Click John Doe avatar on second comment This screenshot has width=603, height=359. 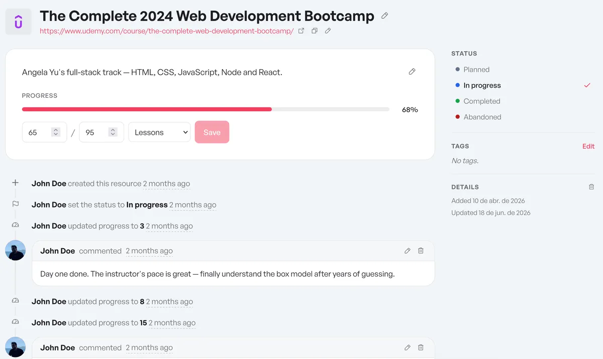(x=15, y=347)
